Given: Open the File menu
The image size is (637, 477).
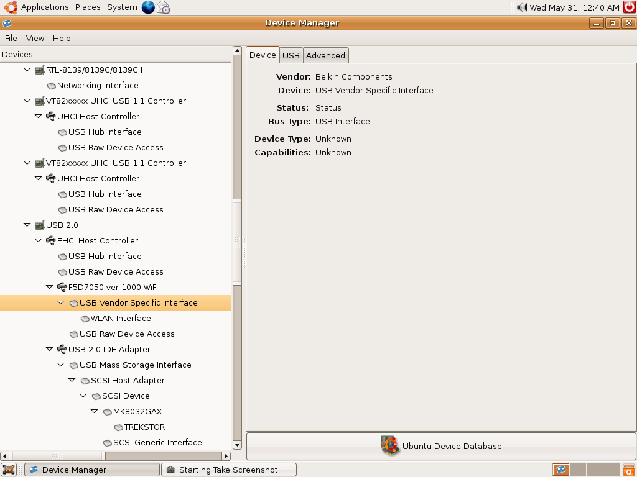Looking at the screenshot, I should [x=11, y=38].
